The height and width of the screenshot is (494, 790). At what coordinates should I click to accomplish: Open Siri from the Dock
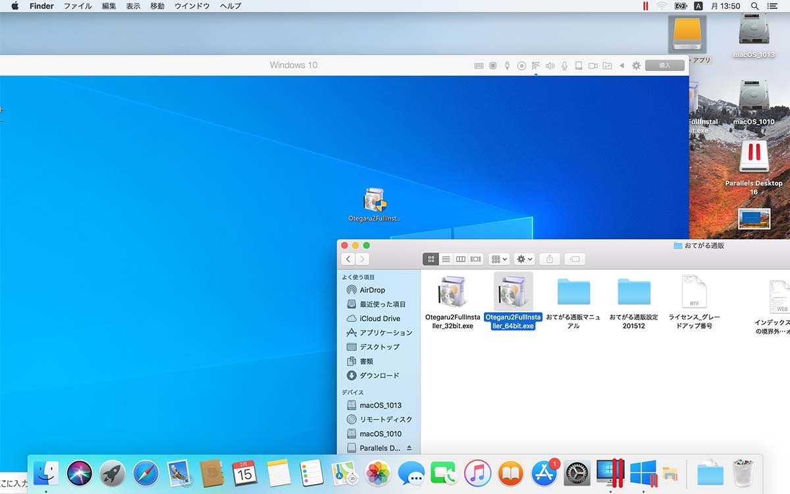[x=79, y=473]
